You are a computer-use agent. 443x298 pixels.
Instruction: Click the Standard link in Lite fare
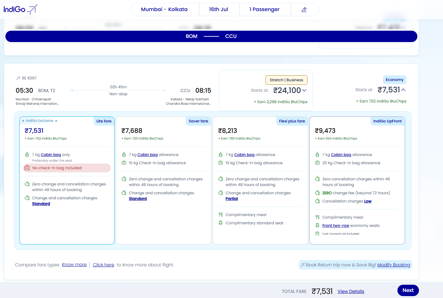tap(41, 204)
